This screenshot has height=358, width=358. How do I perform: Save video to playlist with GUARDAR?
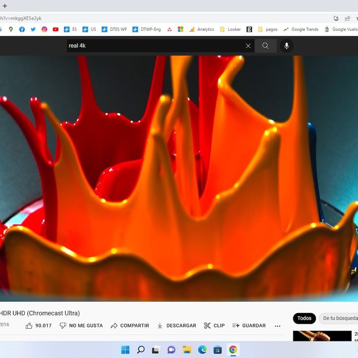249,326
